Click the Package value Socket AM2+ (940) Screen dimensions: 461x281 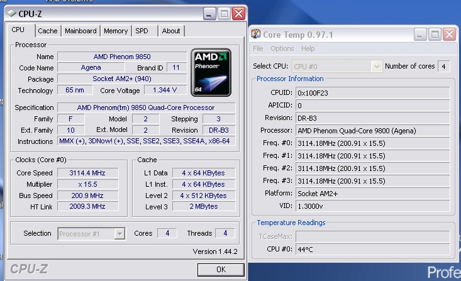[x=122, y=79]
